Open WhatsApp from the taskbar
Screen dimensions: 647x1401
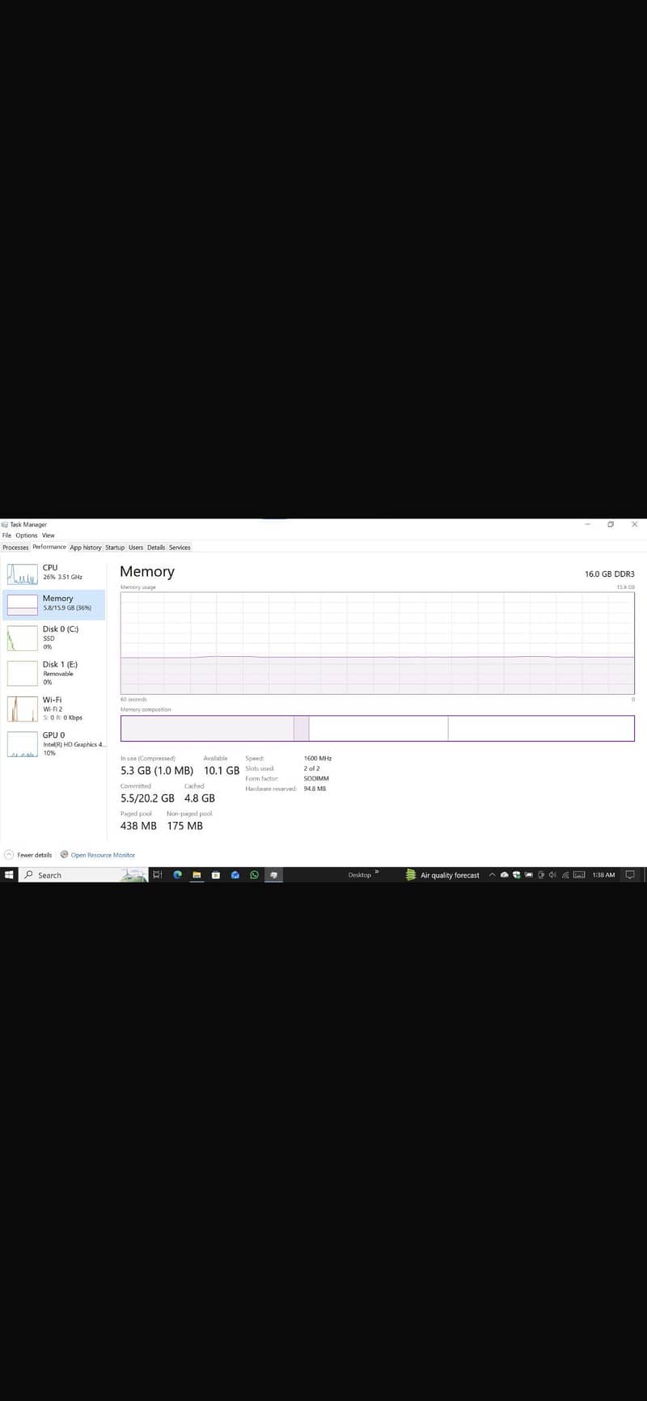254,874
